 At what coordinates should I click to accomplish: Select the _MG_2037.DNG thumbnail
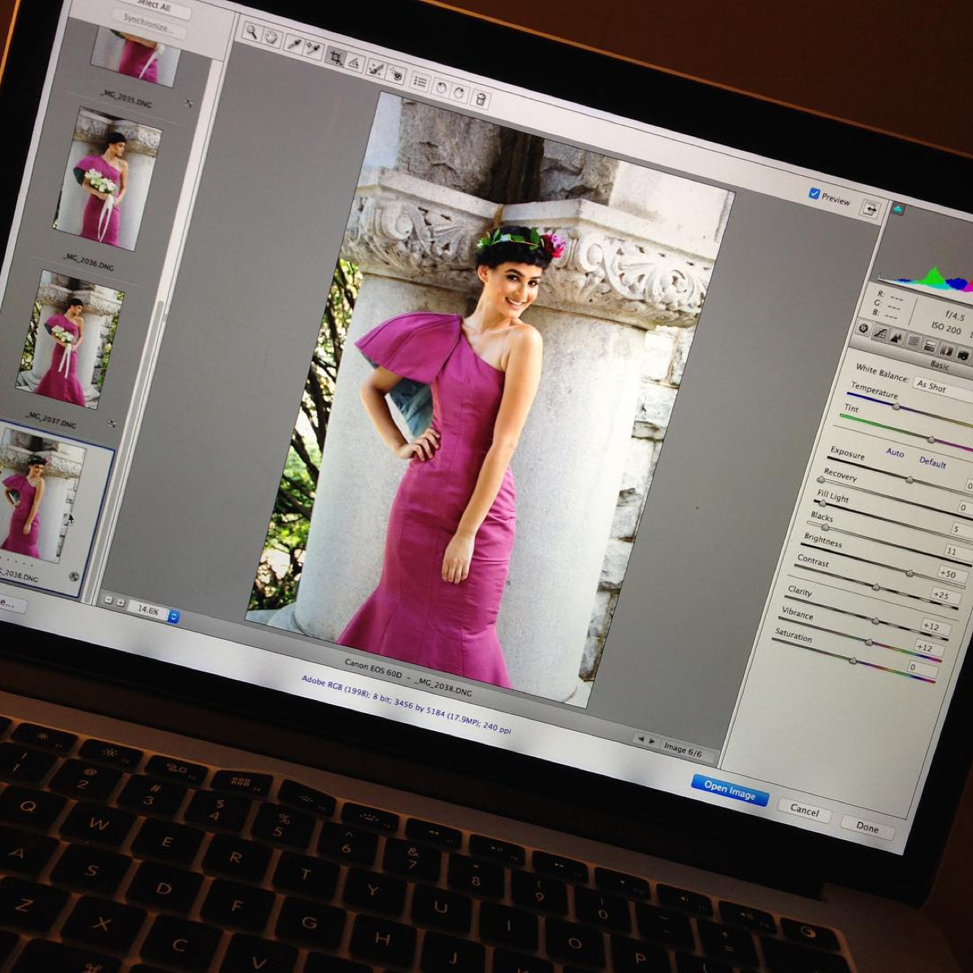69,339
